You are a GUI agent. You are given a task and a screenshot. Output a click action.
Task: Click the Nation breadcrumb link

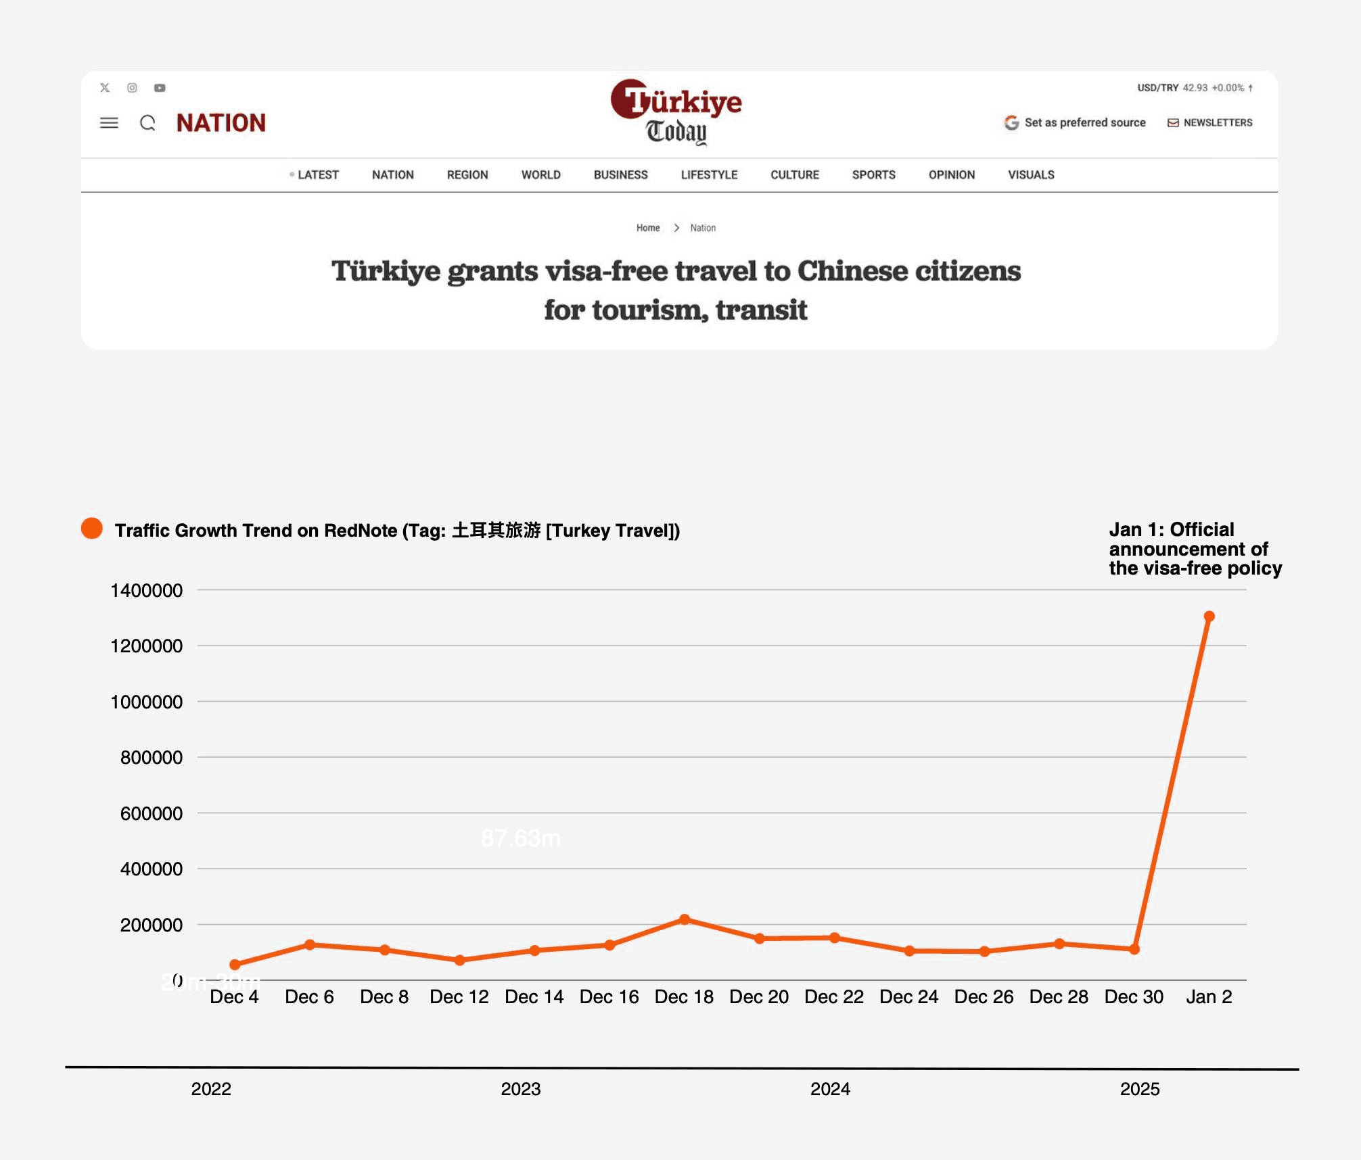(x=703, y=228)
